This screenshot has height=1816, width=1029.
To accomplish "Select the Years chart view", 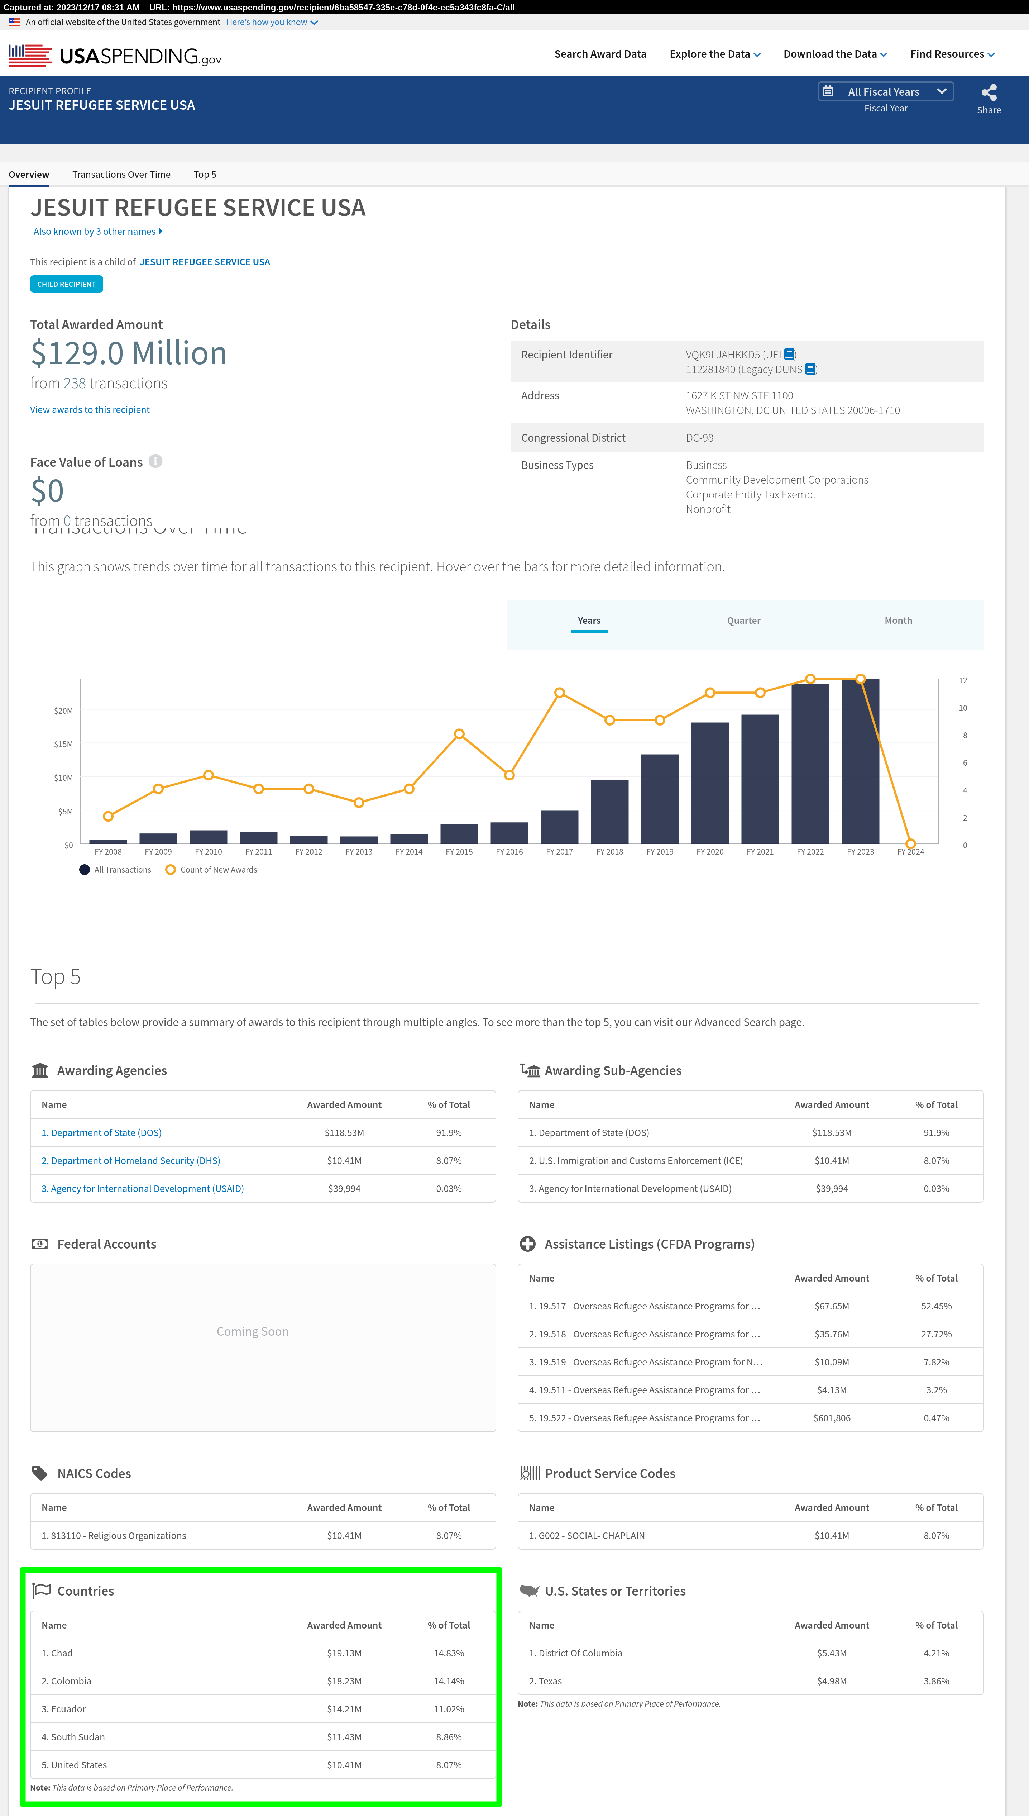I will [x=589, y=620].
